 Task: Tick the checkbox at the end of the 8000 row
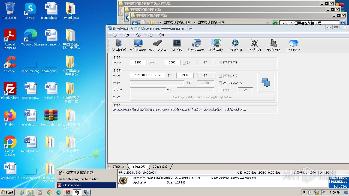220,62
